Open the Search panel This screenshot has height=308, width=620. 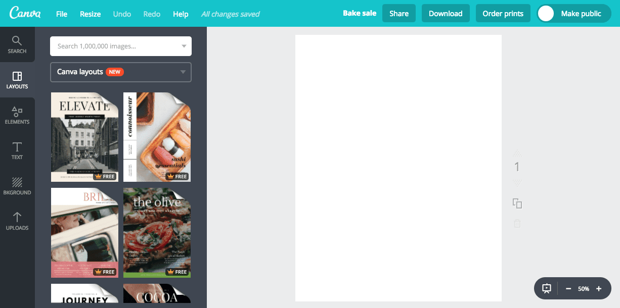point(17,44)
